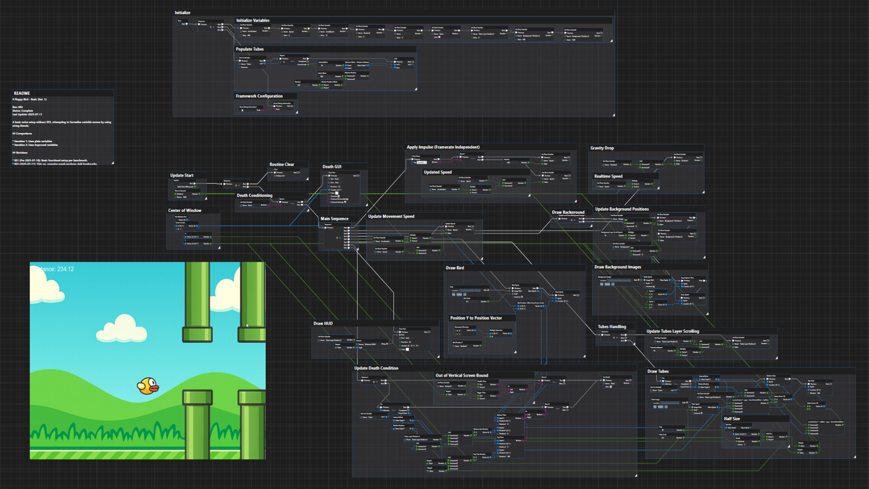Click the Death Conditioning group resize handle

point(308,210)
